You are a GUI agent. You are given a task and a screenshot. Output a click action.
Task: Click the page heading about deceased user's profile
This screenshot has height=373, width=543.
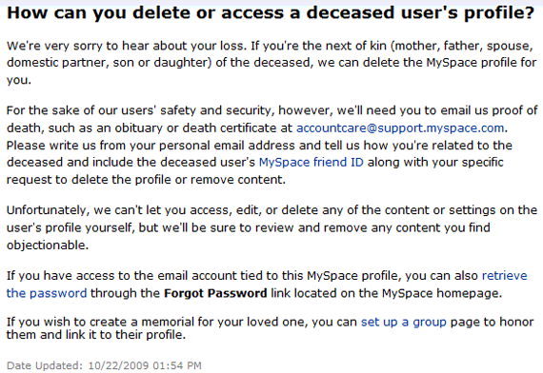pyautogui.click(x=271, y=12)
